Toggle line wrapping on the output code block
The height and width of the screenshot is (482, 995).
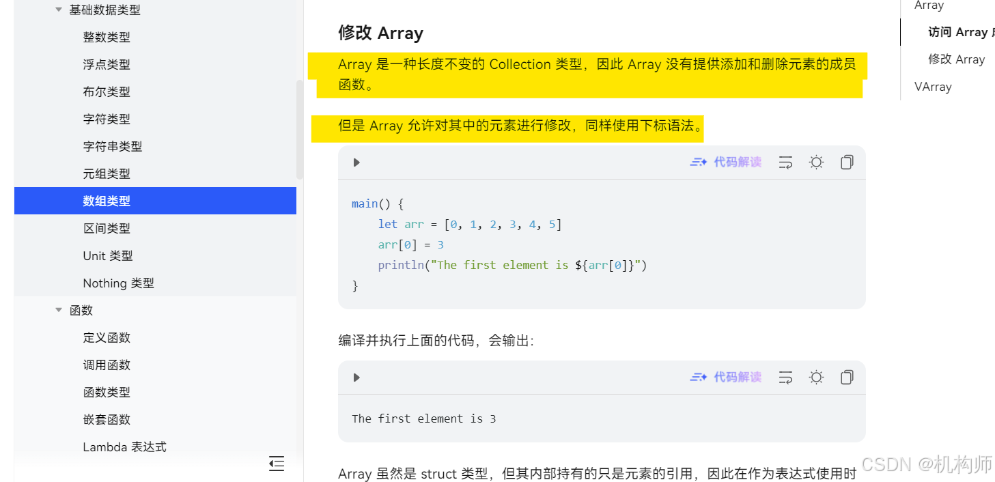coord(785,377)
